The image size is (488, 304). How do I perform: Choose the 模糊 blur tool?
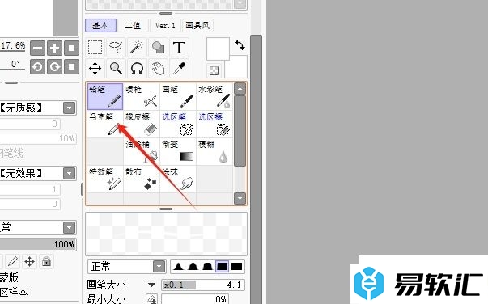(x=214, y=151)
